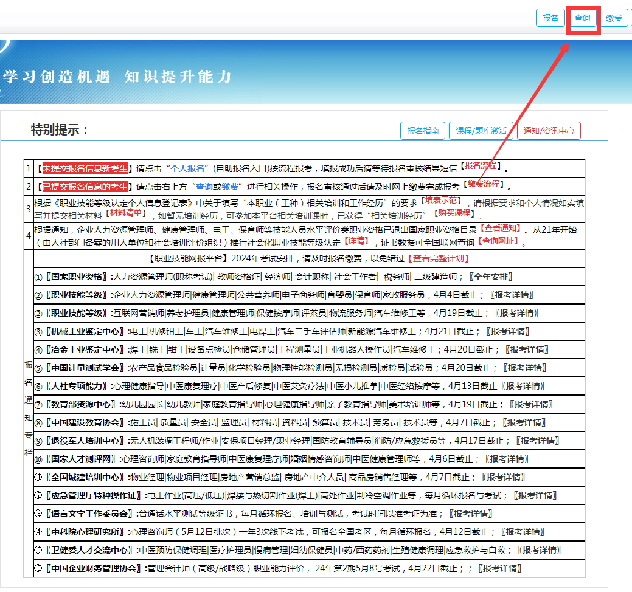Screen dimensions: 632x592
Task: Click the 经济师 entry
Action: click(278, 277)
